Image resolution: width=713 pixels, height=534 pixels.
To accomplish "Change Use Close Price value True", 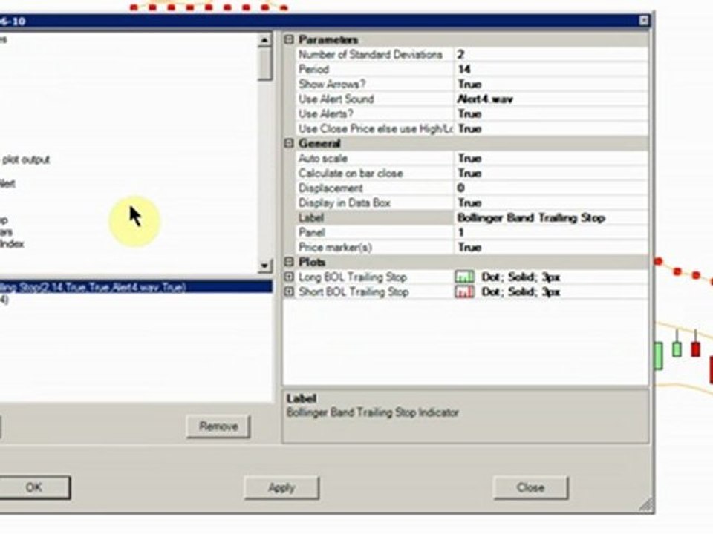I will tap(551, 128).
